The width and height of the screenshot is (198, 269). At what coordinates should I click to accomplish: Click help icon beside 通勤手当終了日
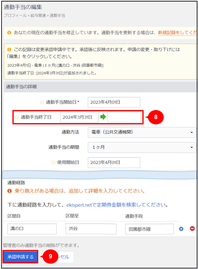point(17,118)
